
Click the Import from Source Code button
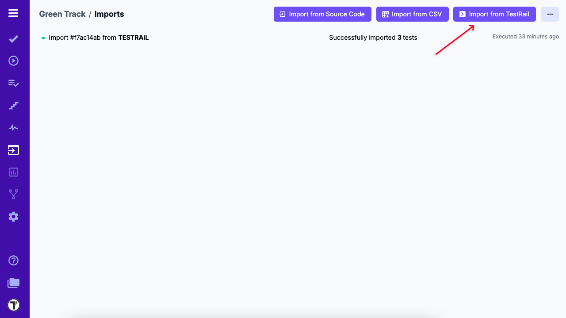coord(322,14)
